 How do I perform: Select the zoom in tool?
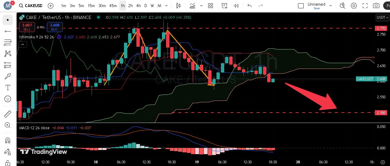coord(8,125)
